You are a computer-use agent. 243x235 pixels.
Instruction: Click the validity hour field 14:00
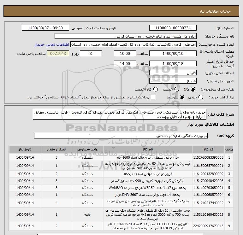point(125,63)
